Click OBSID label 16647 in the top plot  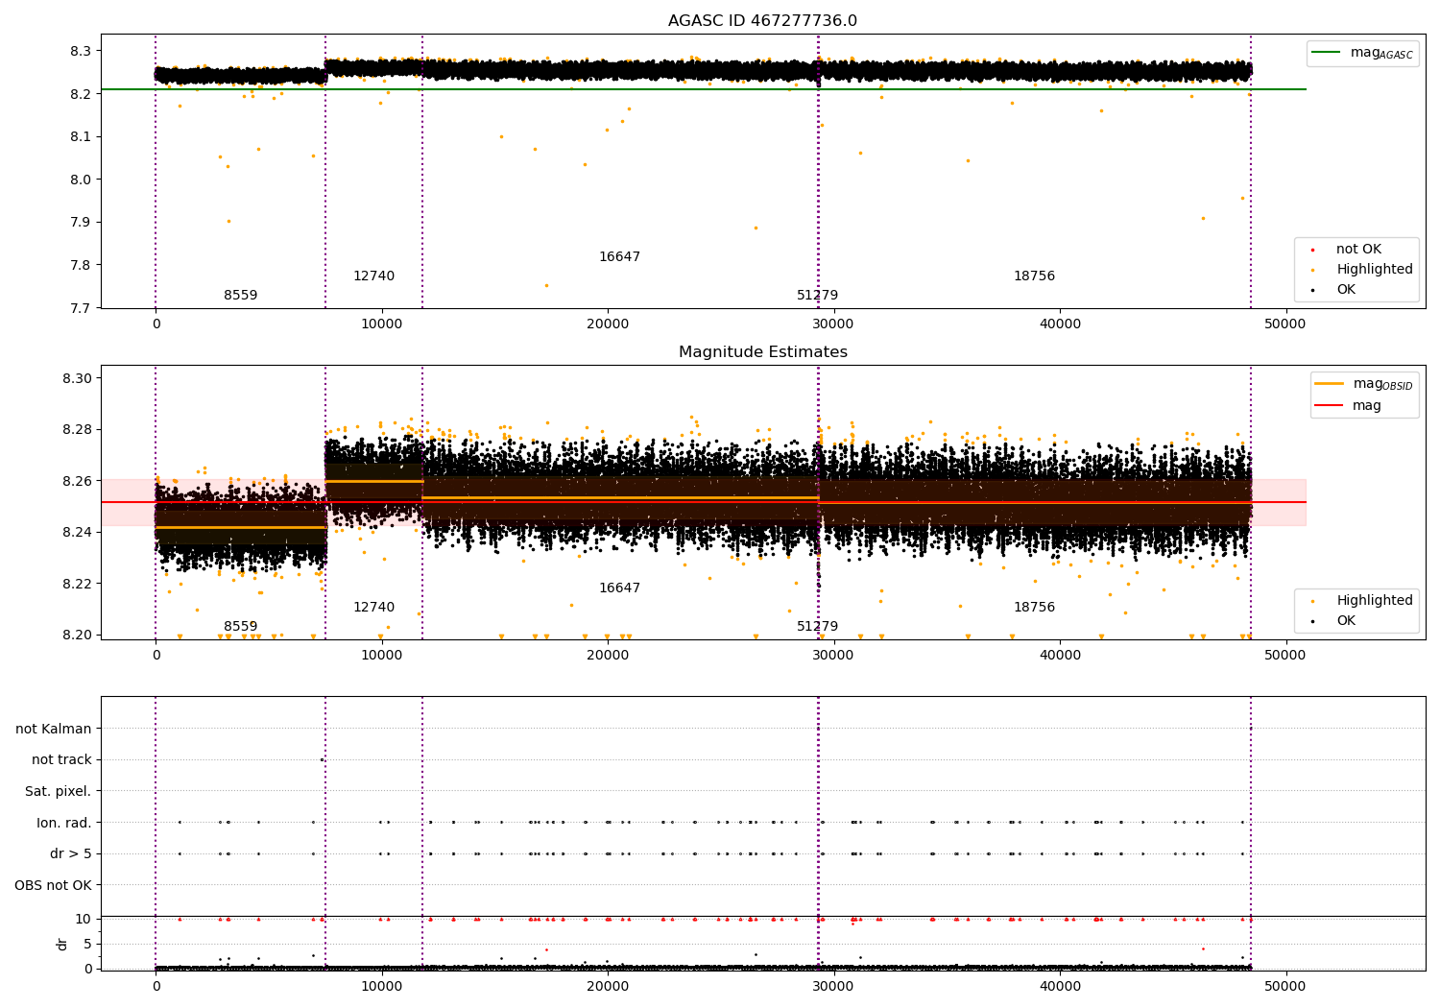pos(619,257)
